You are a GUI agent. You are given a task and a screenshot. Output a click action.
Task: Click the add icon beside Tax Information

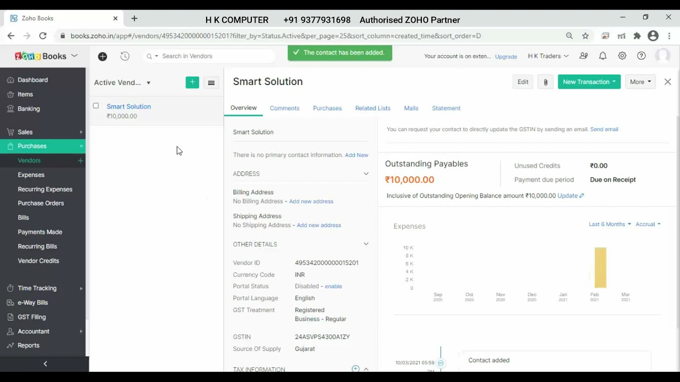[355, 369]
